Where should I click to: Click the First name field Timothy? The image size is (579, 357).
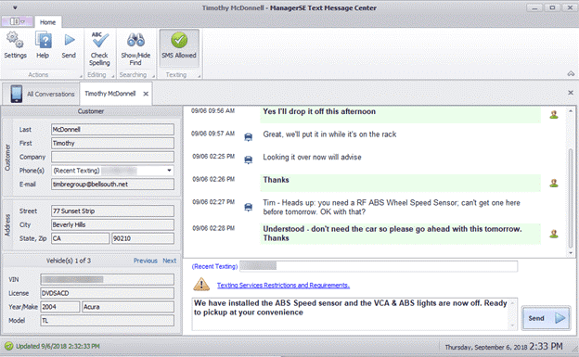tap(112, 143)
